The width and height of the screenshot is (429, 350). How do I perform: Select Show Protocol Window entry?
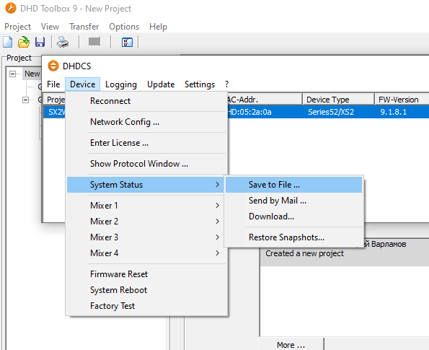tap(146, 164)
